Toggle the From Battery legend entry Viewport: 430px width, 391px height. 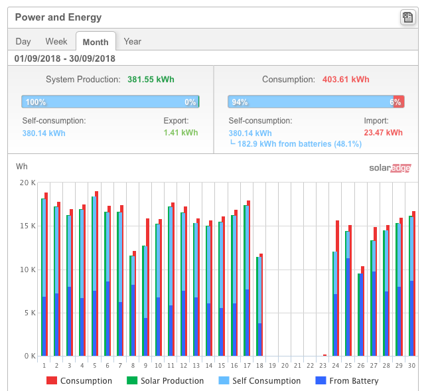point(347,380)
